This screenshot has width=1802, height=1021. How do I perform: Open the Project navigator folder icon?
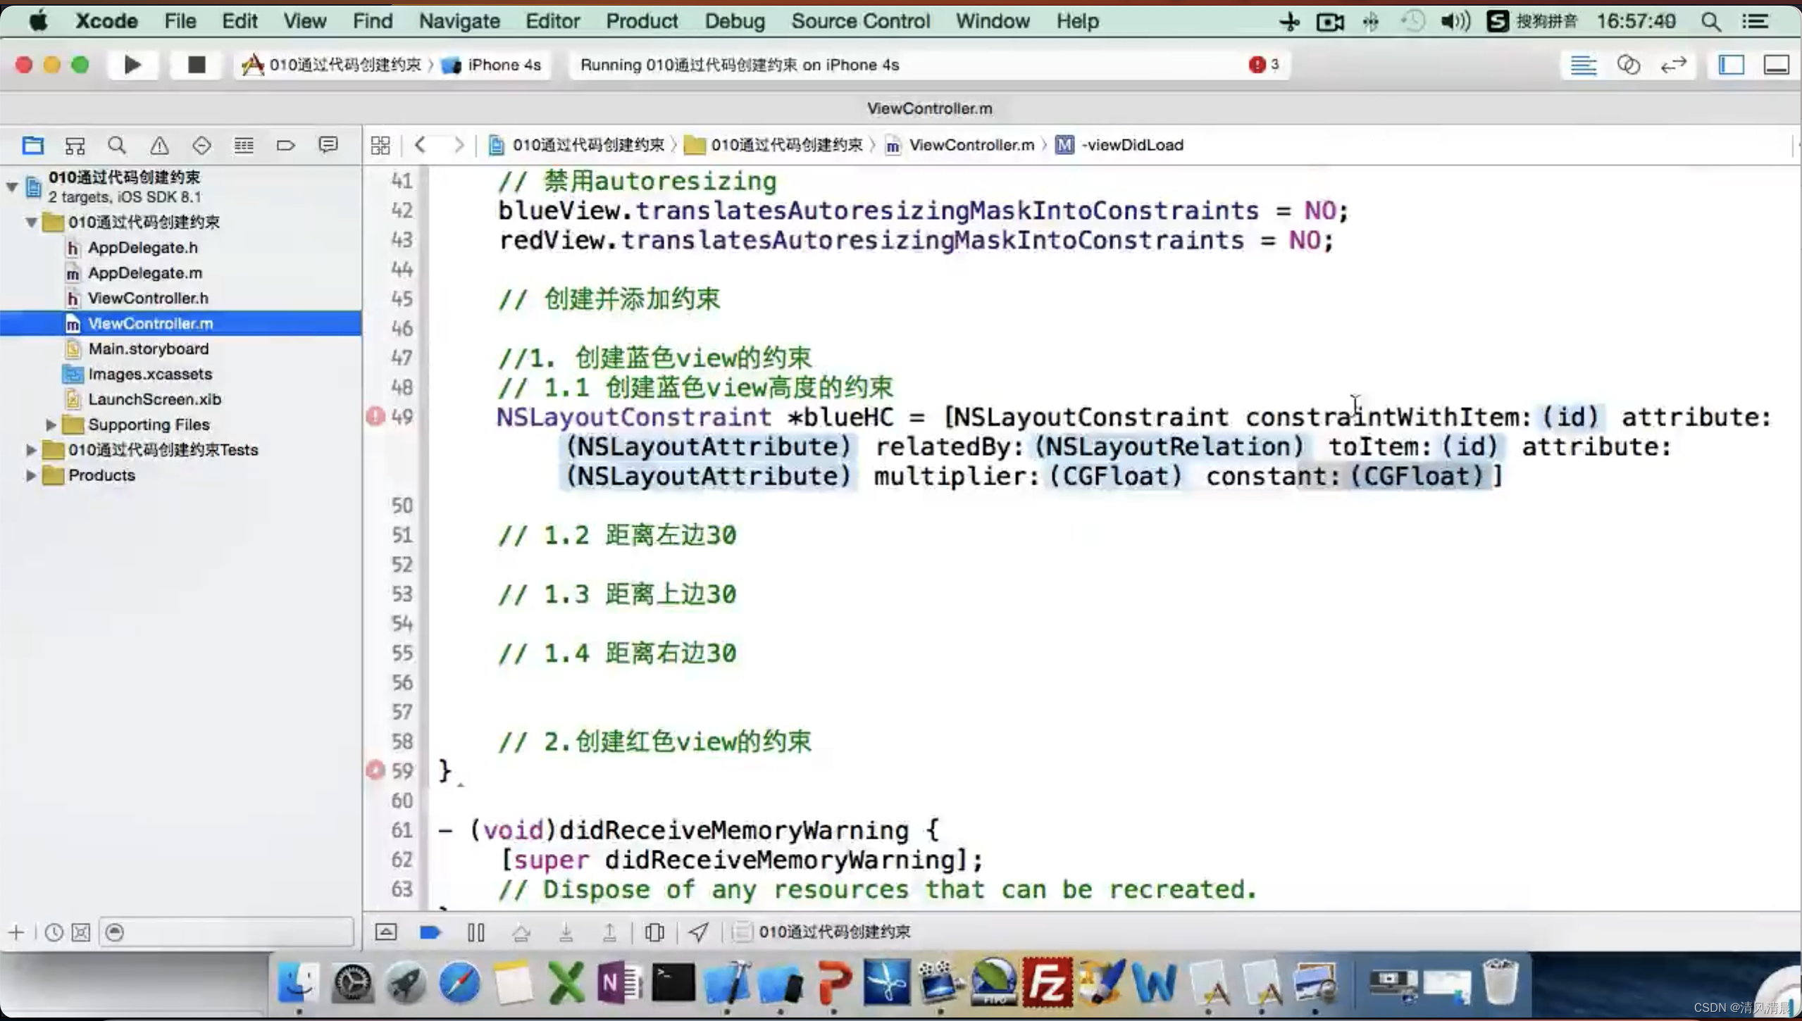pyautogui.click(x=32, y=145)
